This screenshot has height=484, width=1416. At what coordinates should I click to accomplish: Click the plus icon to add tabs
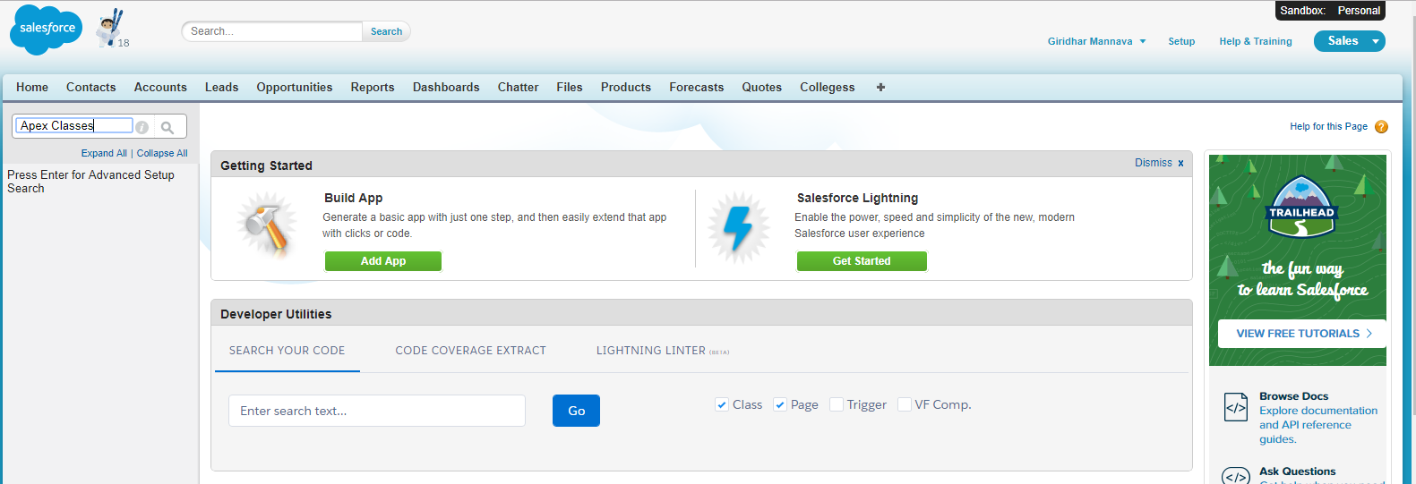tap(880, 87)
